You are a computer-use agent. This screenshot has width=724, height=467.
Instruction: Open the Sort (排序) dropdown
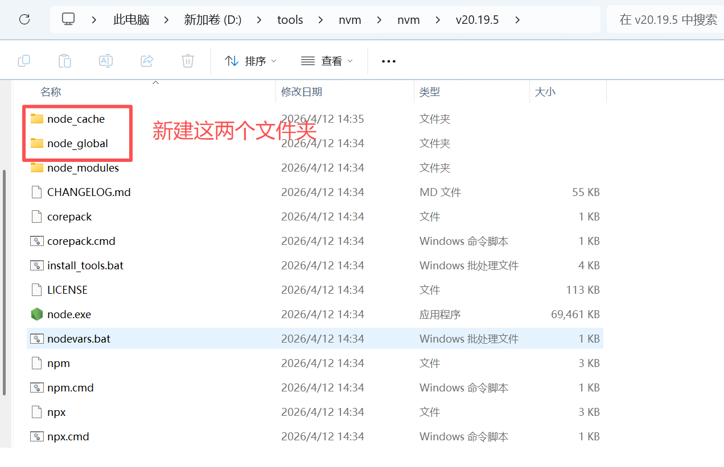tap(250, 61)
